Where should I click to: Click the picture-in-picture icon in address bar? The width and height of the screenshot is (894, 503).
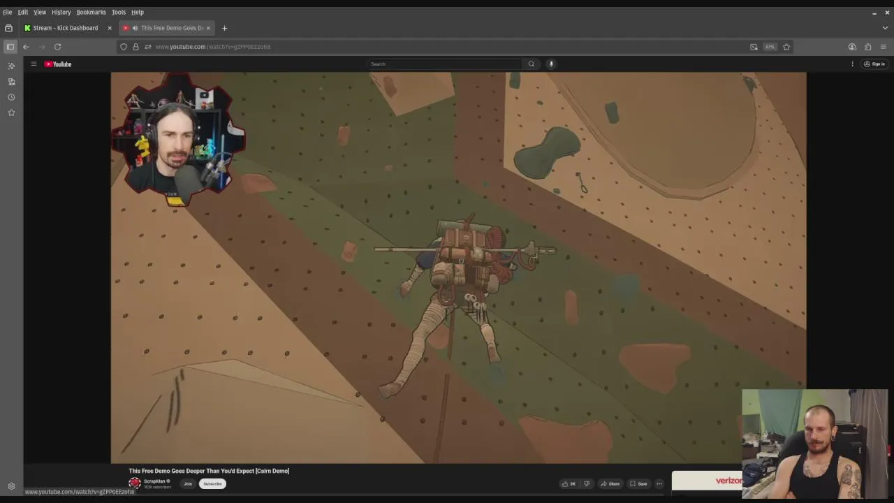pos(754,47)
